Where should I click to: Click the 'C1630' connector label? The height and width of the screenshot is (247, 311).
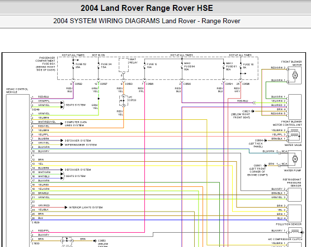point(35,244)
